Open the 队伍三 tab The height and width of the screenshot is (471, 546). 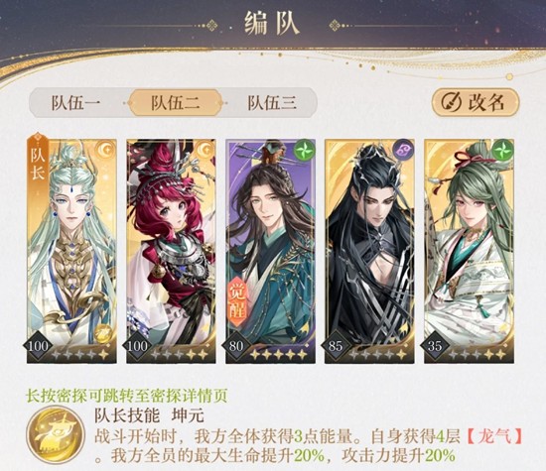point(272,102)
